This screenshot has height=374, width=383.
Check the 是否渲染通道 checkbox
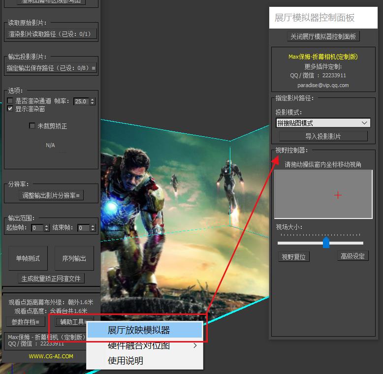coord(10,101)
